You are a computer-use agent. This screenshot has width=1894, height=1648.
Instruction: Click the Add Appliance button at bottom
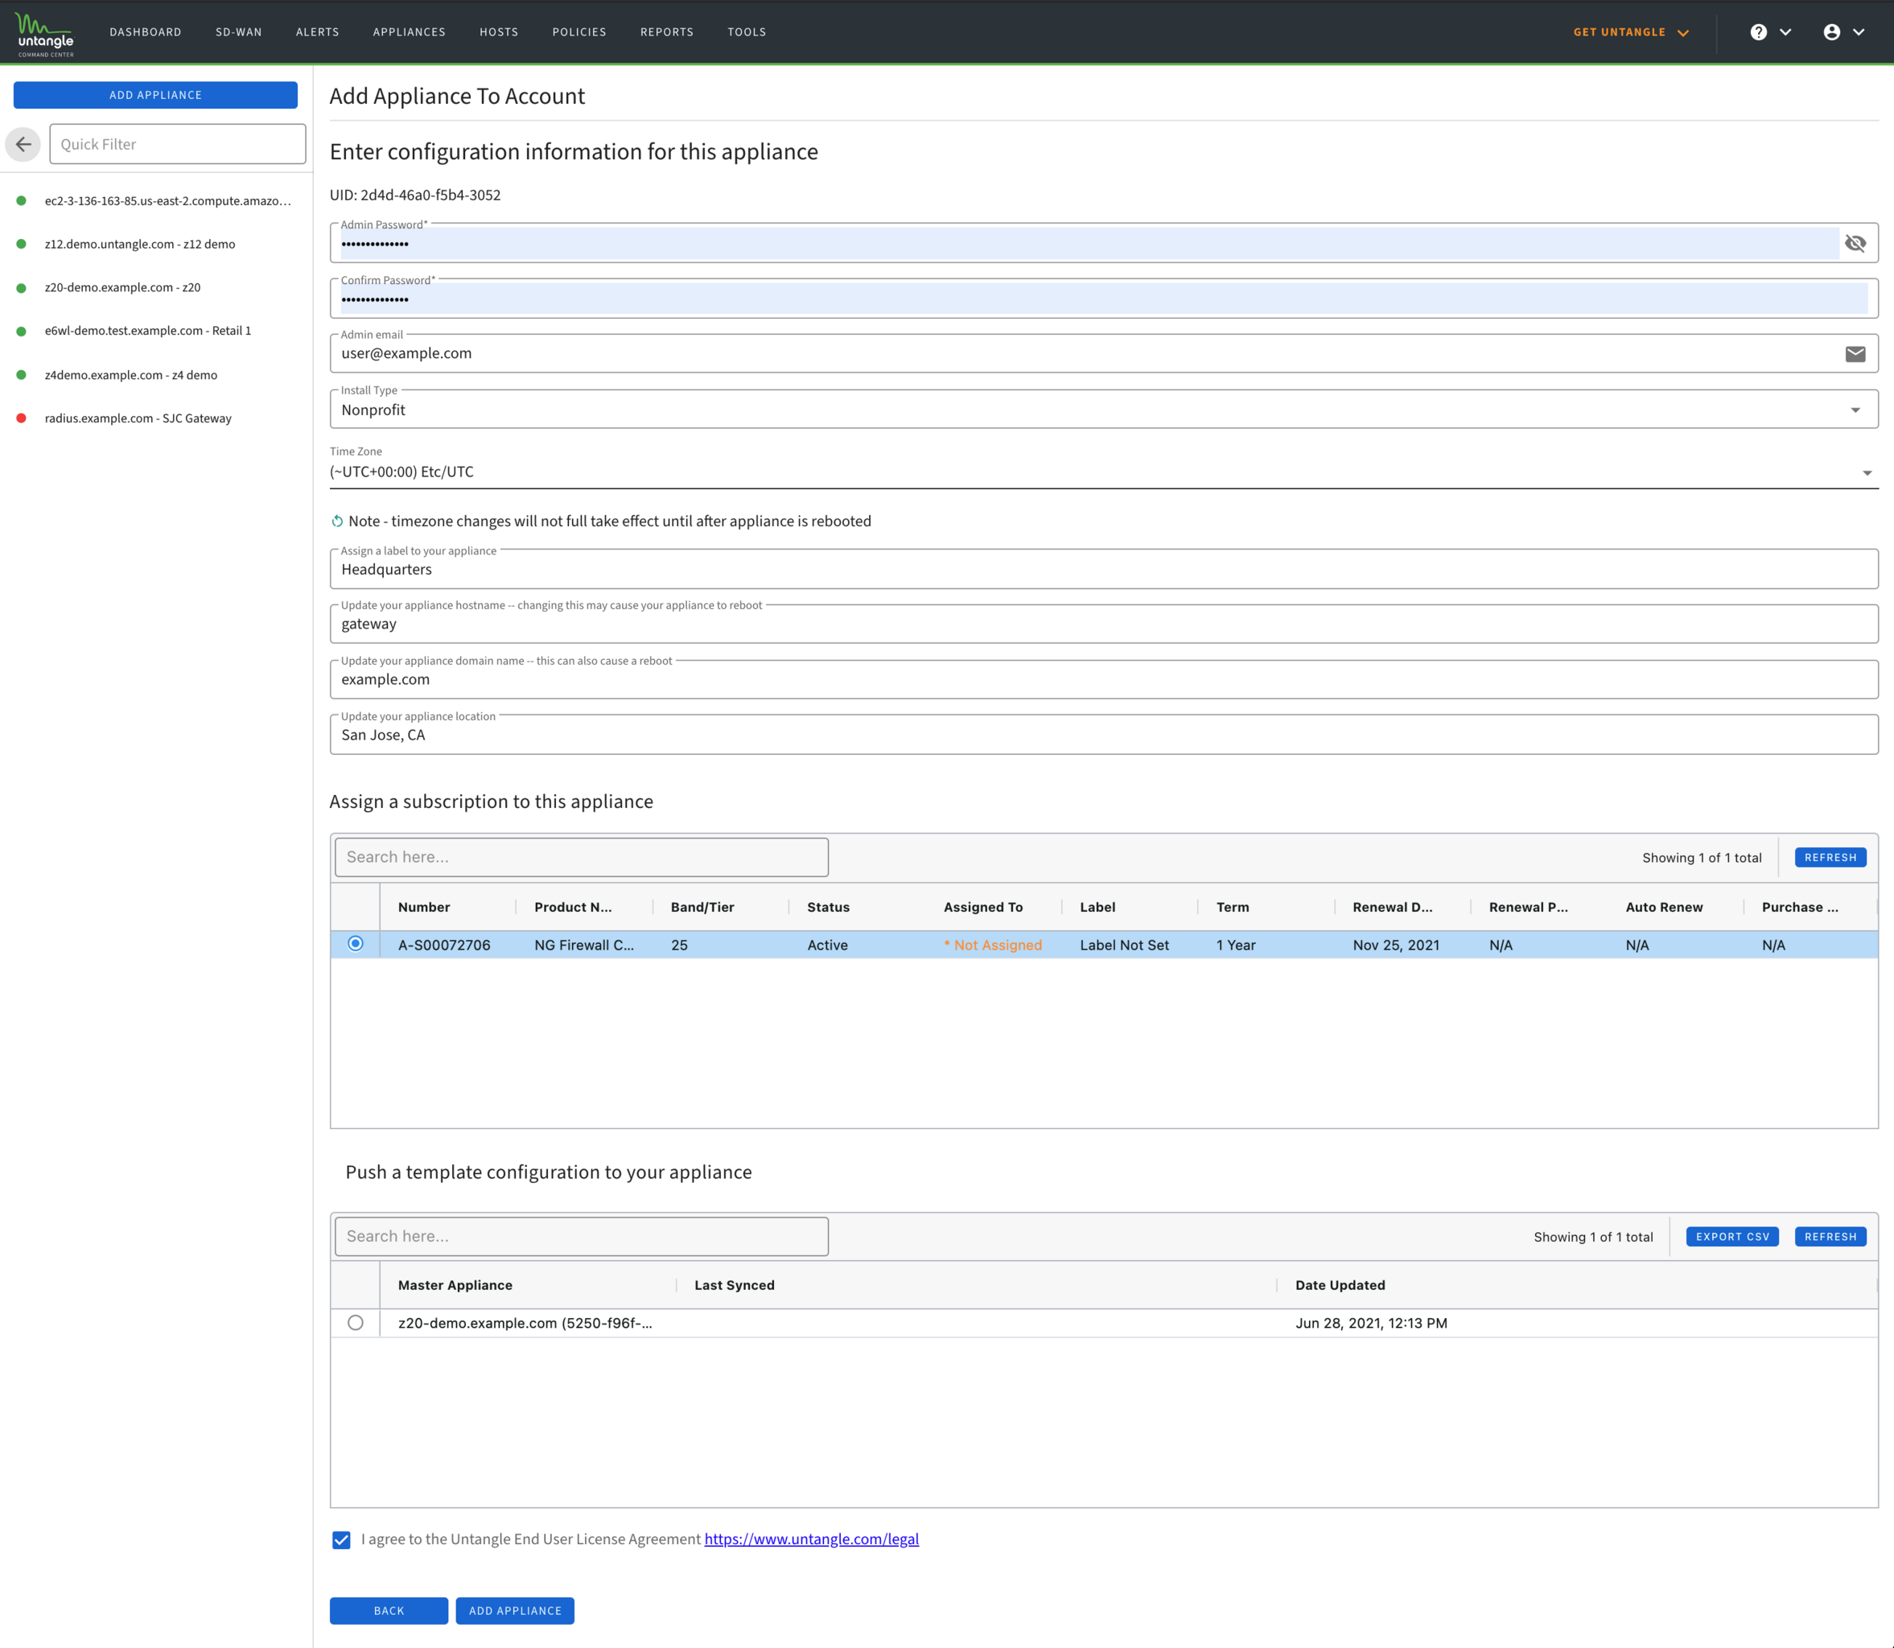515,1610
